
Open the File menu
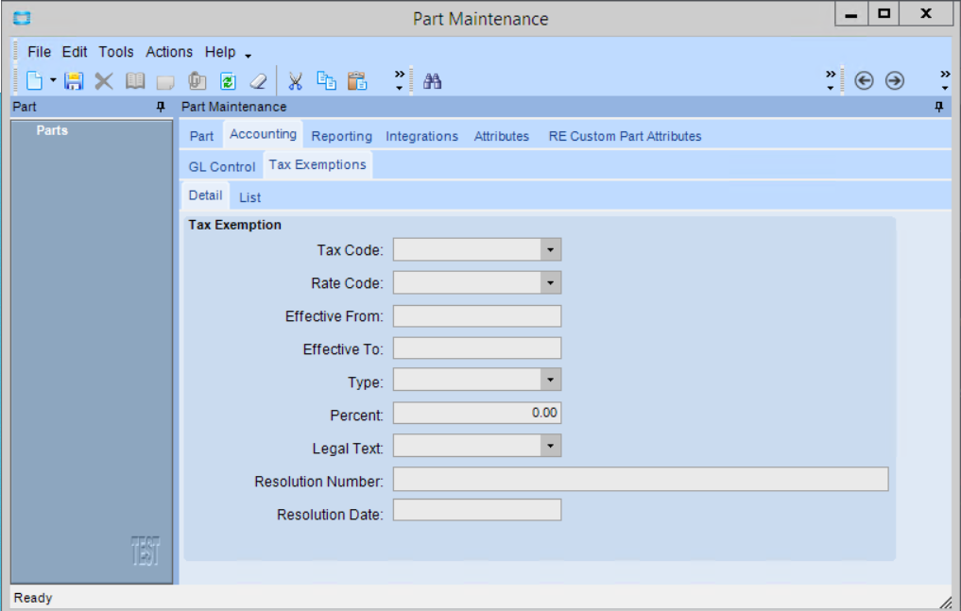pos(40,52)
